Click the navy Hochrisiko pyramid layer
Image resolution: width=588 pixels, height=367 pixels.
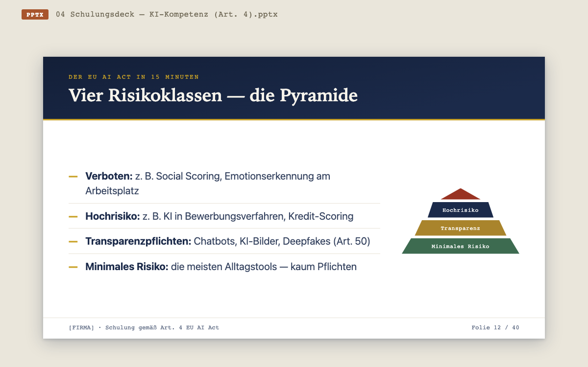pyautogui.click(x=461, y=210)
